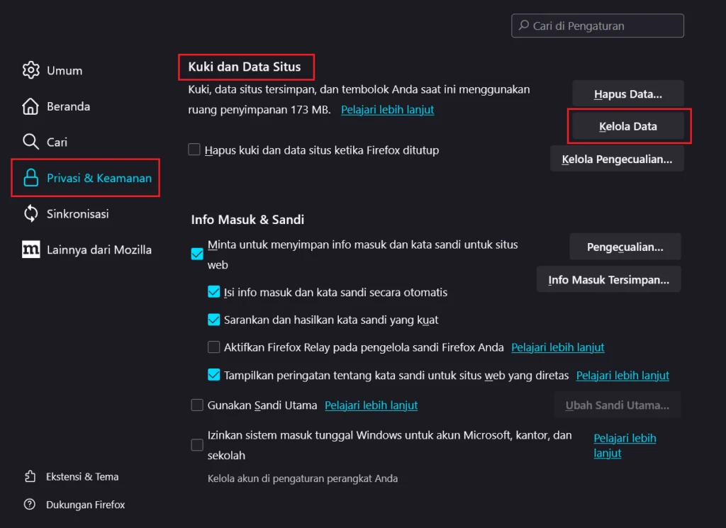The width and height of the screenshot is (726, 528).
Task: Focus the Cari di Pengaturan search field
Action: [597, 26]
